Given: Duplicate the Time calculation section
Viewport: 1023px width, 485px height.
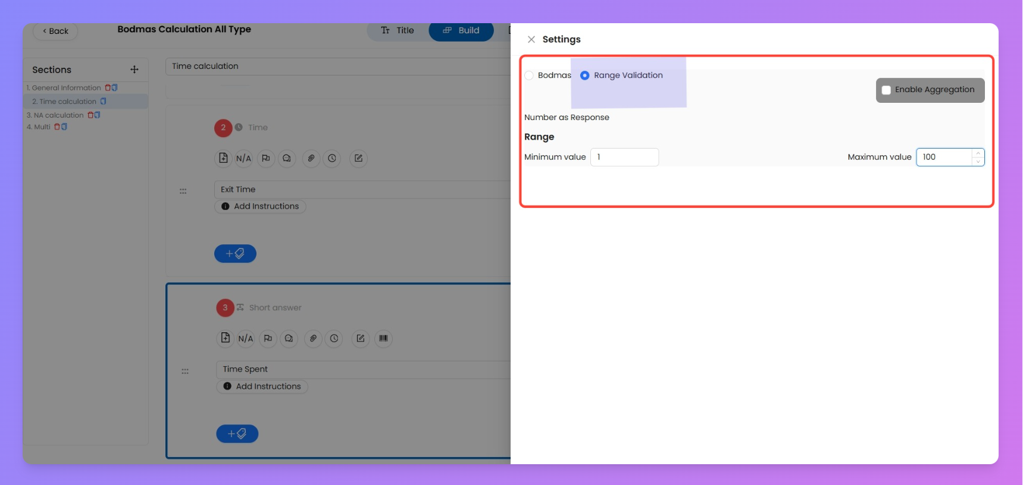Looking at the screenshot, I should [x=103, y=102].
